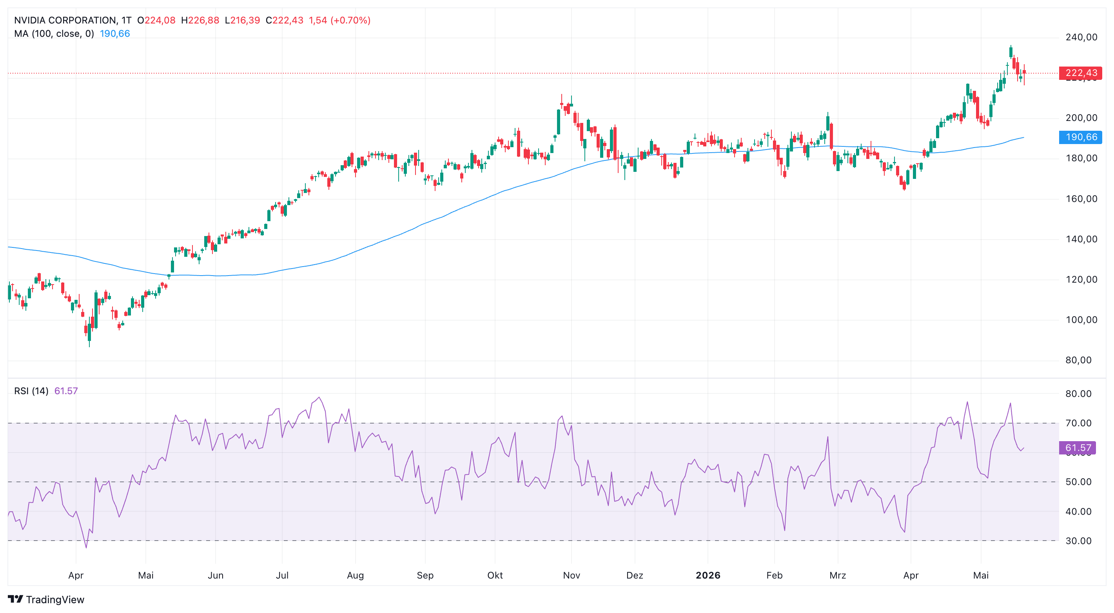Click the Jul label on time axis
The width and height of the screenshot is (1114, 613).
282,575
